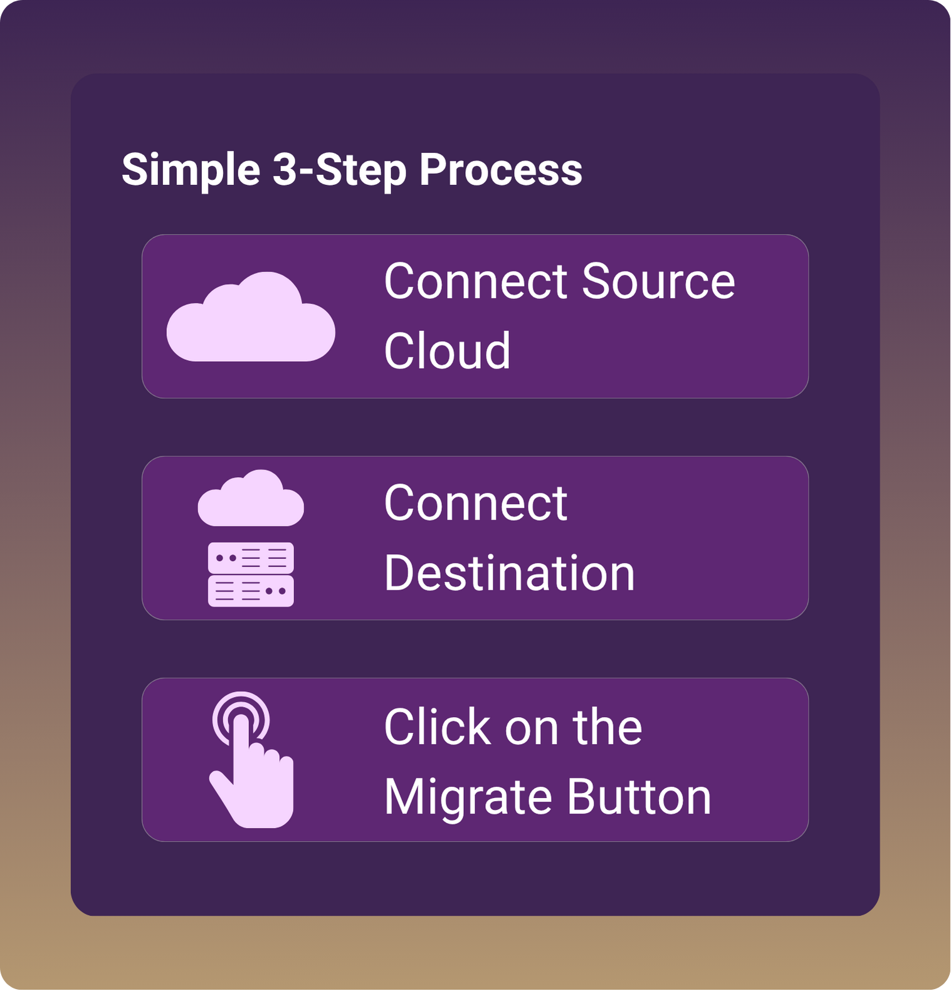Click the bottom server unit in the rack icon
The image size is (951, 991).
[x=251, y=591]
